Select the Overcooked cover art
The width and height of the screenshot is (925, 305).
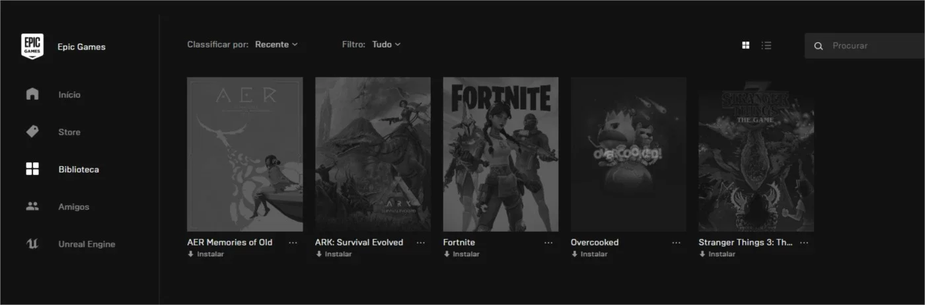coord(628,154)
